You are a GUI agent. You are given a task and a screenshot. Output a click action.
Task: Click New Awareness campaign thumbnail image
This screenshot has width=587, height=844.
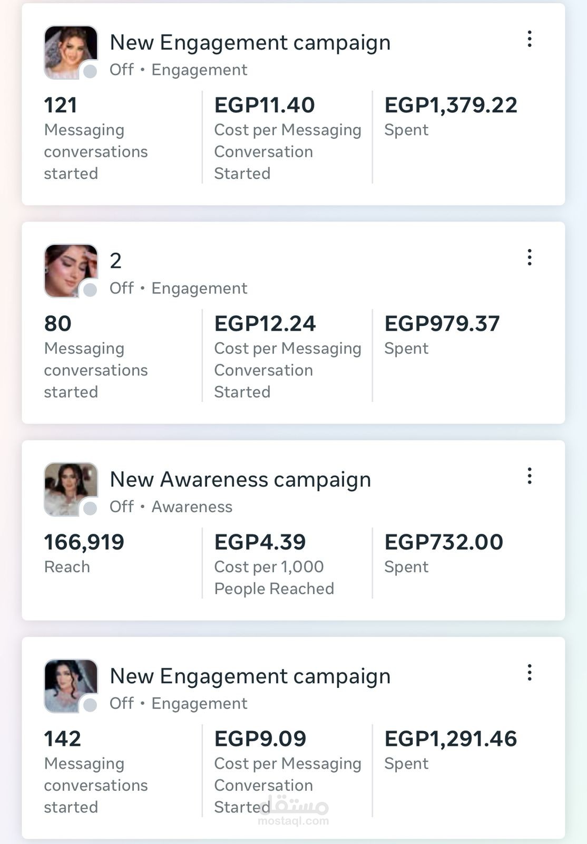click(x=69, y=487)
